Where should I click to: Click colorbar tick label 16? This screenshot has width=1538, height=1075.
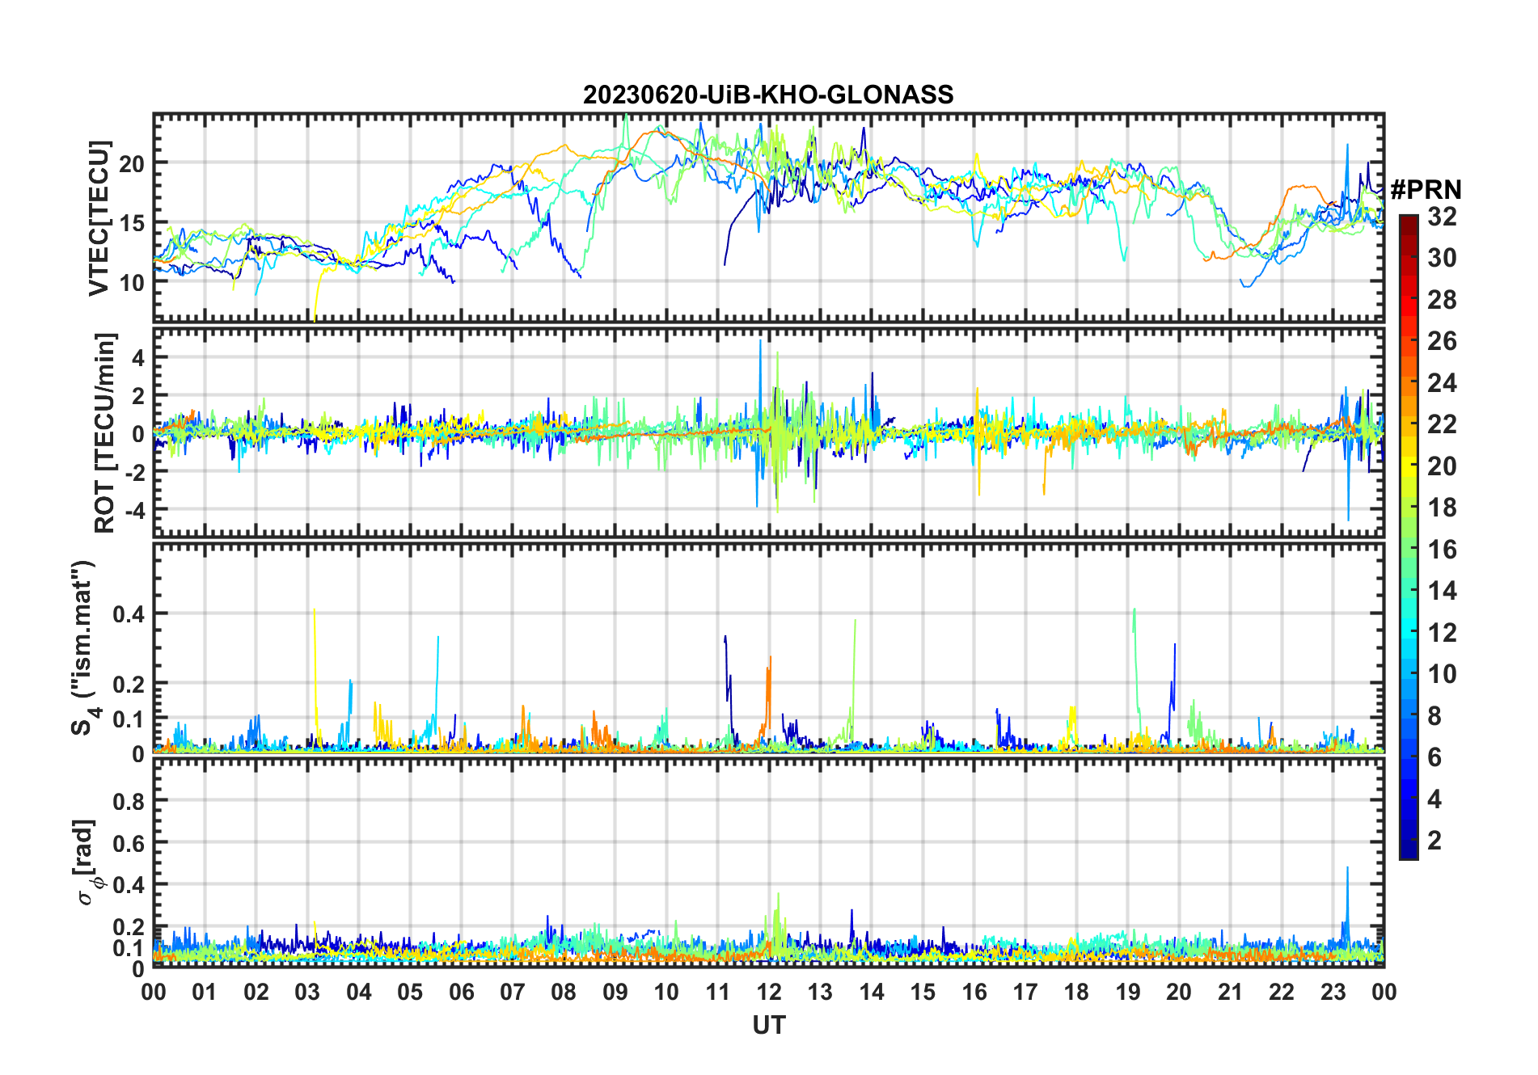point(1442,550)
